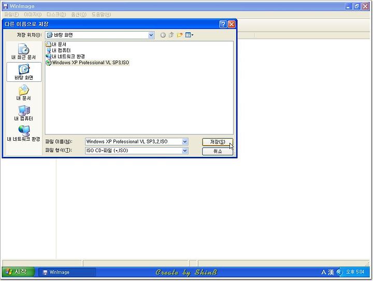Viewport: 373px width, 281px height.
Task: Go up one folder level icon
Action: click(x=171, y=35)
